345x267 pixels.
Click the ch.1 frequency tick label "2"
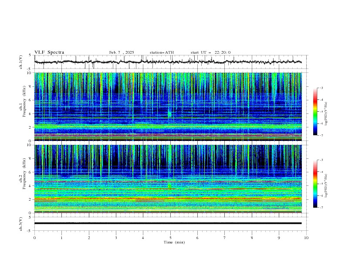30,127
